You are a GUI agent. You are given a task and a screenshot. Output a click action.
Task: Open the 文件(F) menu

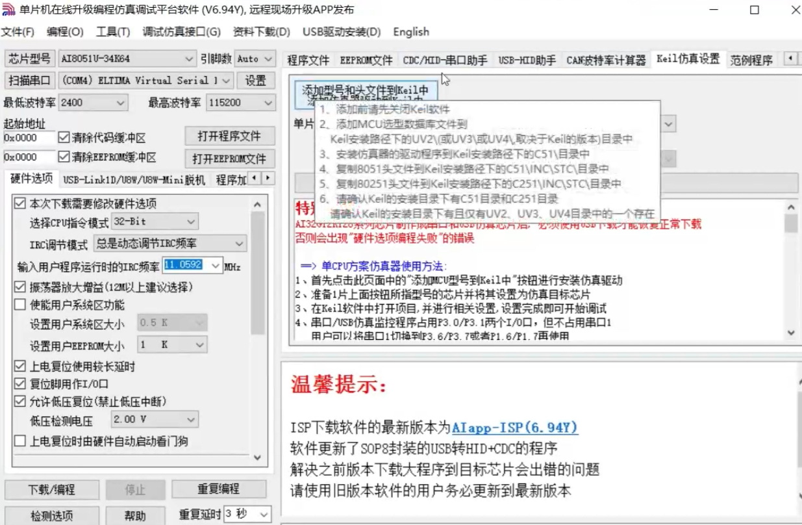pyautogui.click(x=18, y=32)
